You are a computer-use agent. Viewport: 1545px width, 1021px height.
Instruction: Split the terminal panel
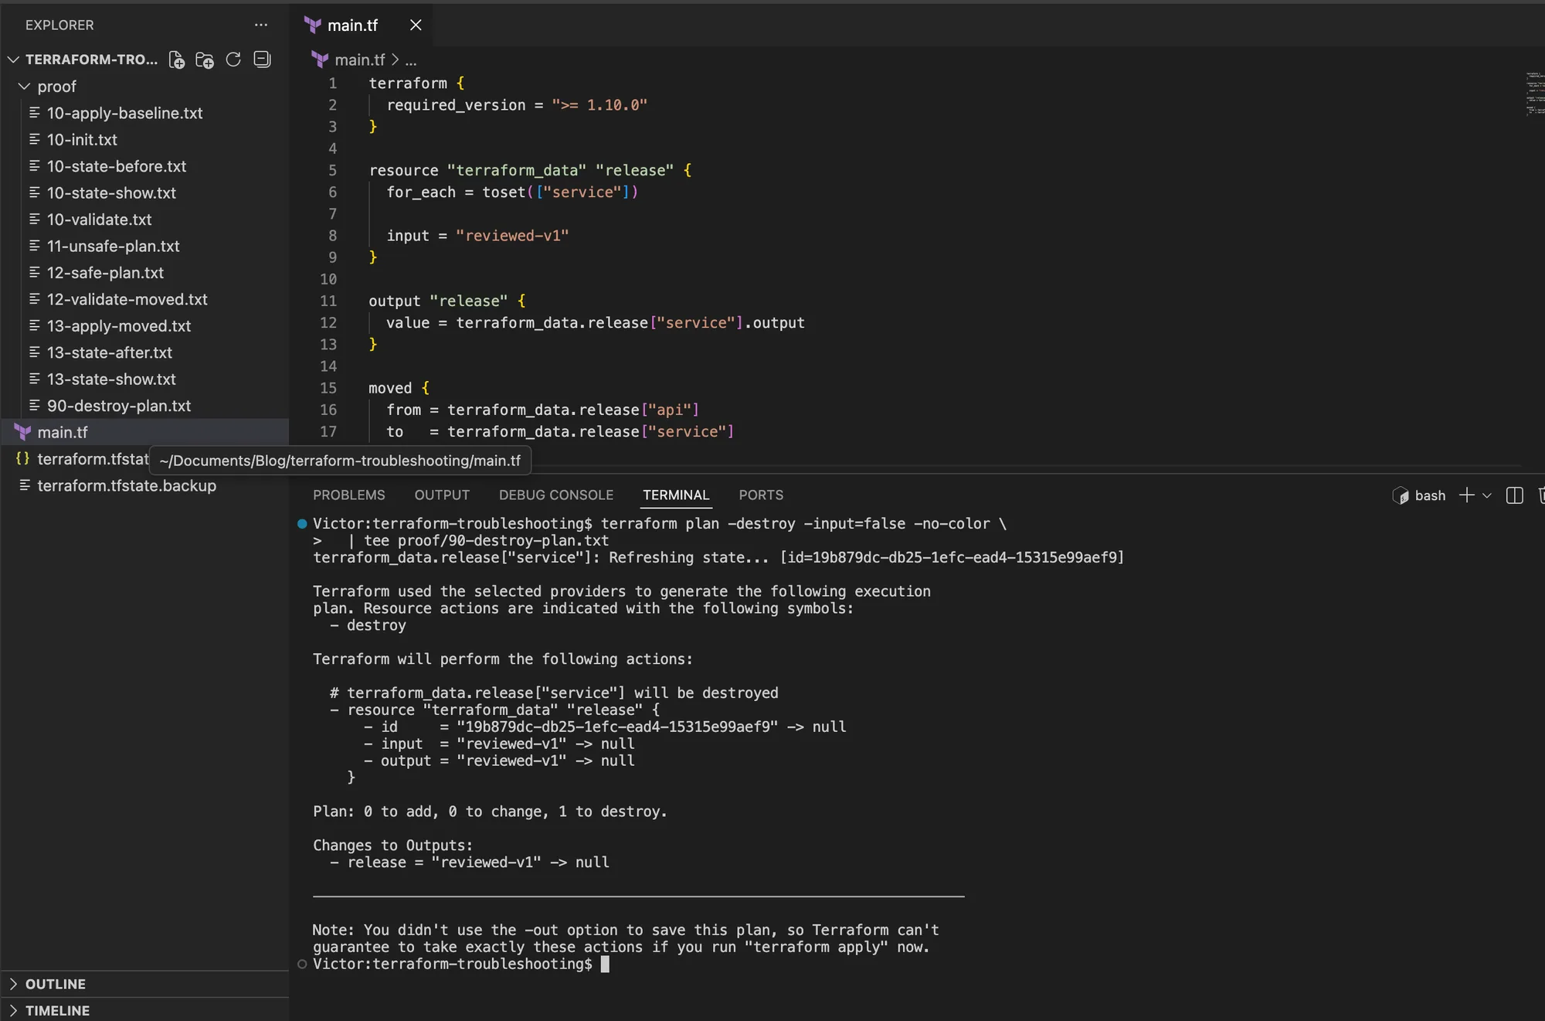1515,495
